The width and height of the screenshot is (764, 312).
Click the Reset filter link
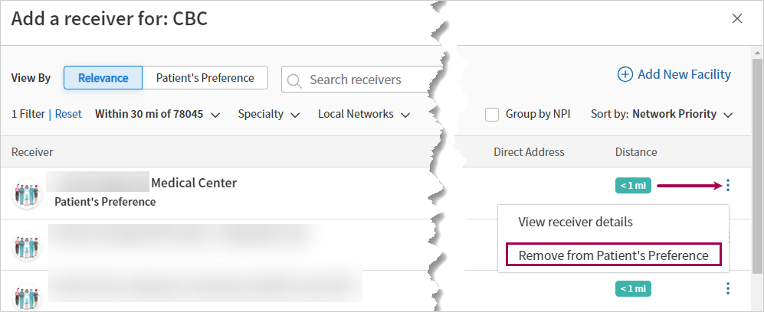coord(68,114)
